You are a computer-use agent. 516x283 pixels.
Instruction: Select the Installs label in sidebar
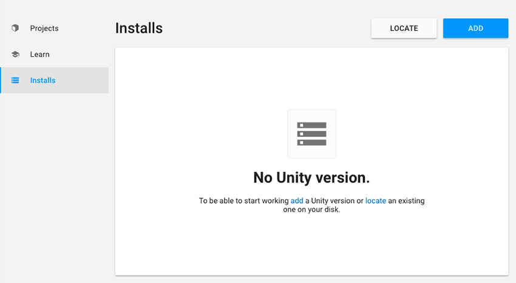pos(42,81)
